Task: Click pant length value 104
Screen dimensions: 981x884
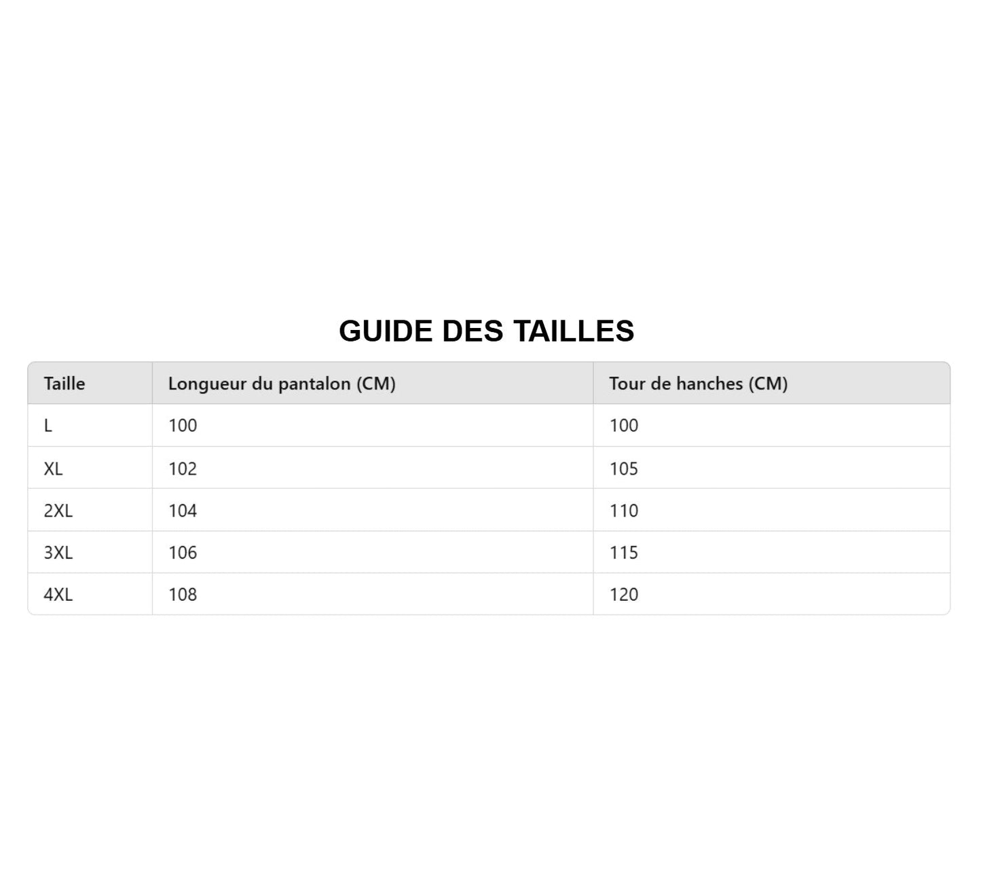Action: coord(183,511)
